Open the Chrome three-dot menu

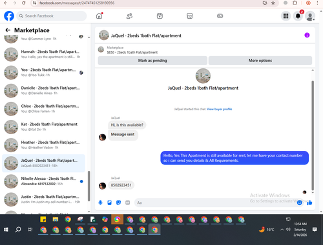[x=317, y=3]
